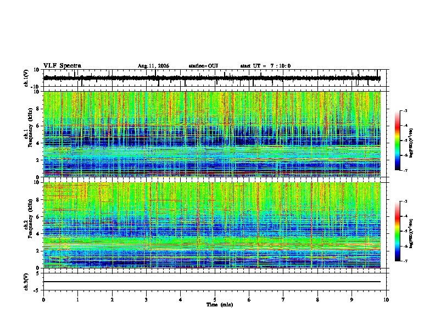The image size is (435, 336).
Task: Click the ch.1 spectrogram "8" kHz tick label
Action: [38, 109]
